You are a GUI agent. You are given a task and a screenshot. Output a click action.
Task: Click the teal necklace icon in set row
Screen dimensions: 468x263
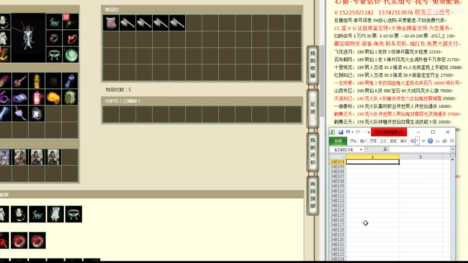[x=37, y=214]
